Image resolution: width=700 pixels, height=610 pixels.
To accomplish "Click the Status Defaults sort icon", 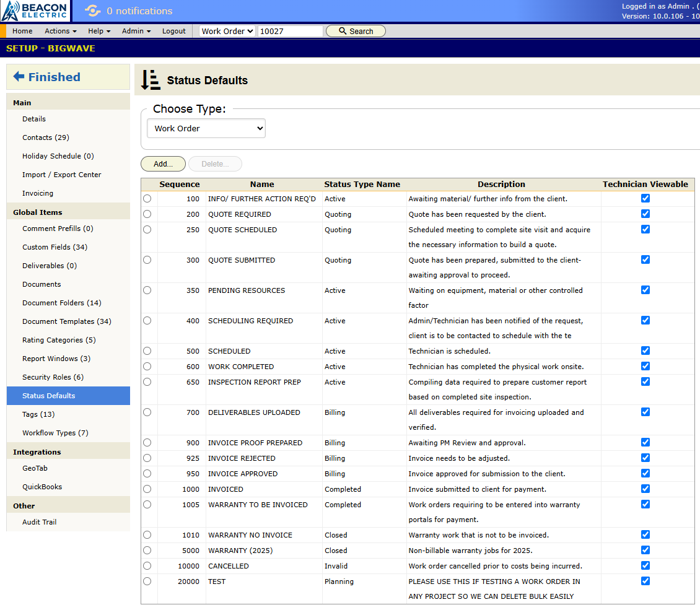I will coord(151,80).
